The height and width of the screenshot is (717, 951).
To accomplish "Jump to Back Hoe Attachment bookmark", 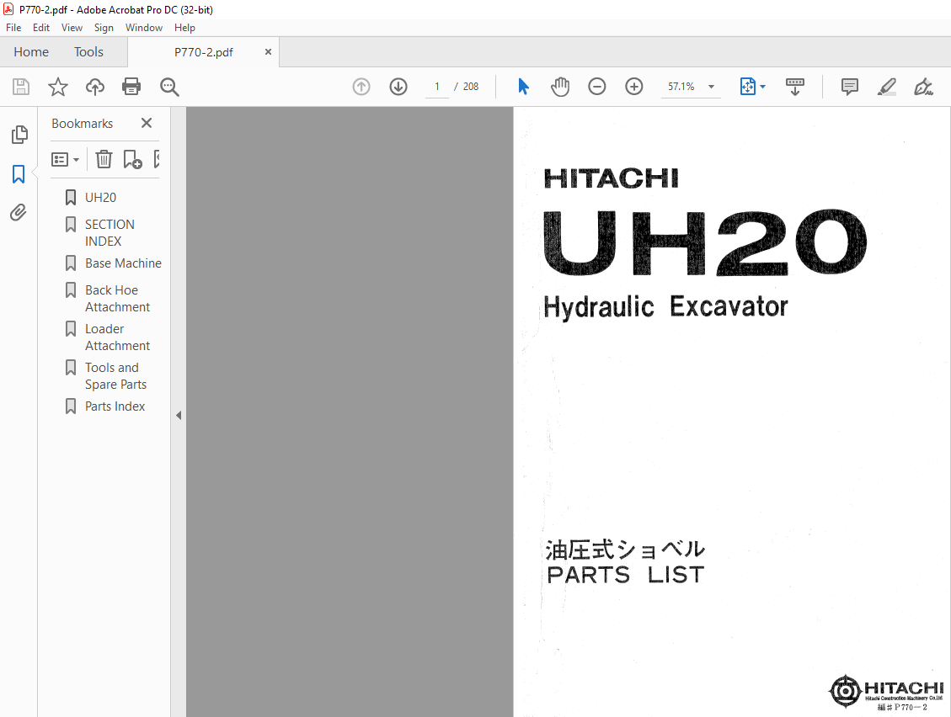I will 117,298.
